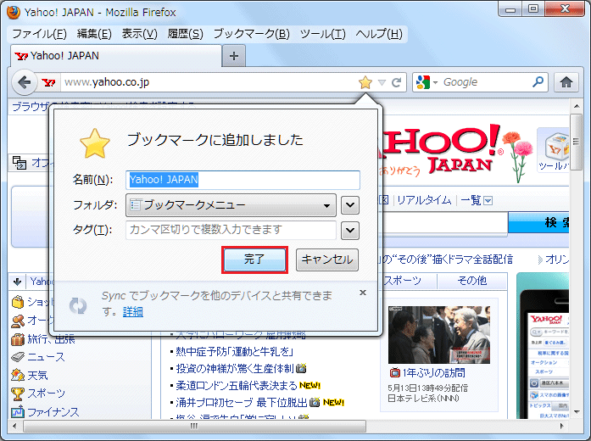Open the folder selection dropdown ブックマークメニュー
591x441 pixels.
(231, 204)
